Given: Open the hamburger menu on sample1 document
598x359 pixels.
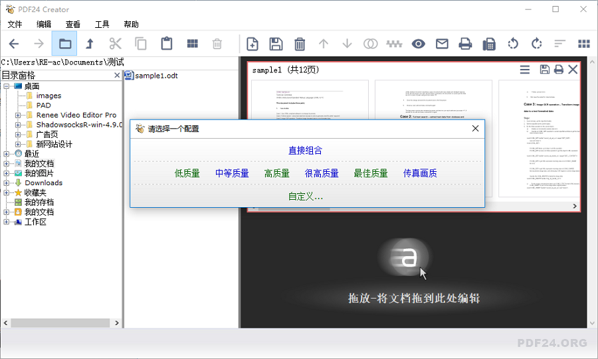Looking at the screenshot, I should point(525,70).
